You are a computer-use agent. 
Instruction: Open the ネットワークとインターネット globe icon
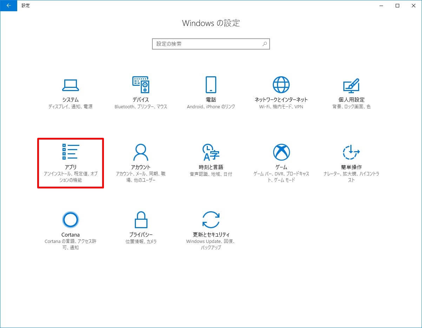click(281, 84)
